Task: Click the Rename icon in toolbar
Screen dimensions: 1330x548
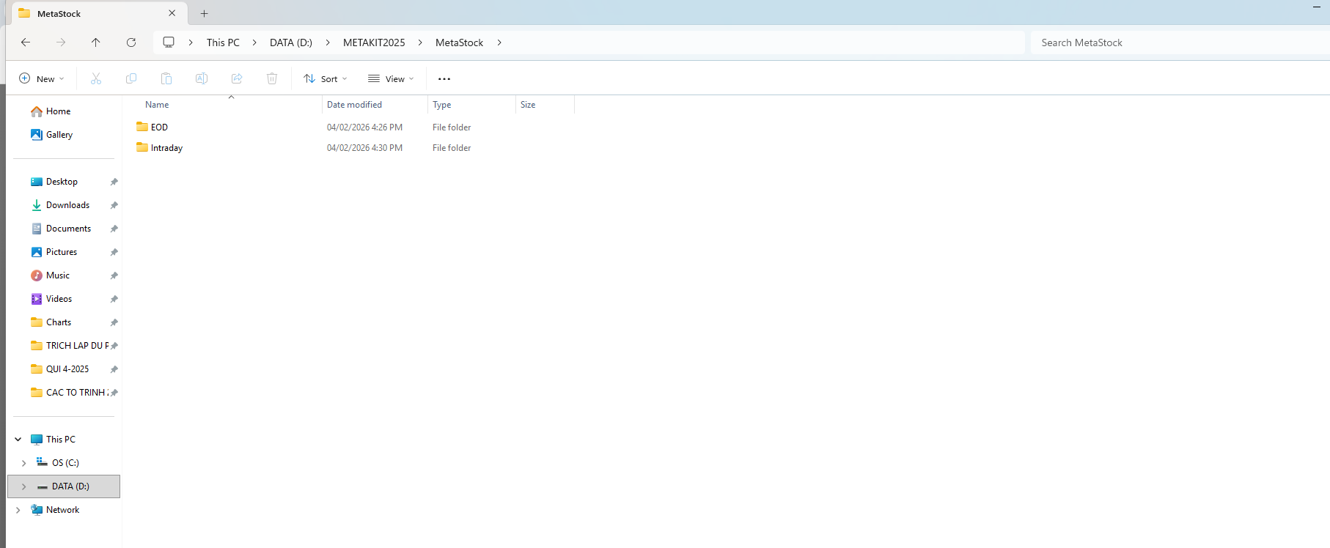Action: tap(202, 78)
